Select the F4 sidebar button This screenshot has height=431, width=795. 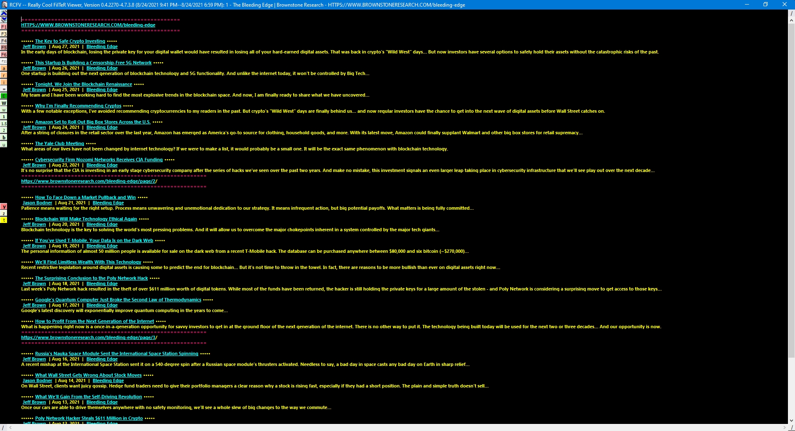[4, 41]
